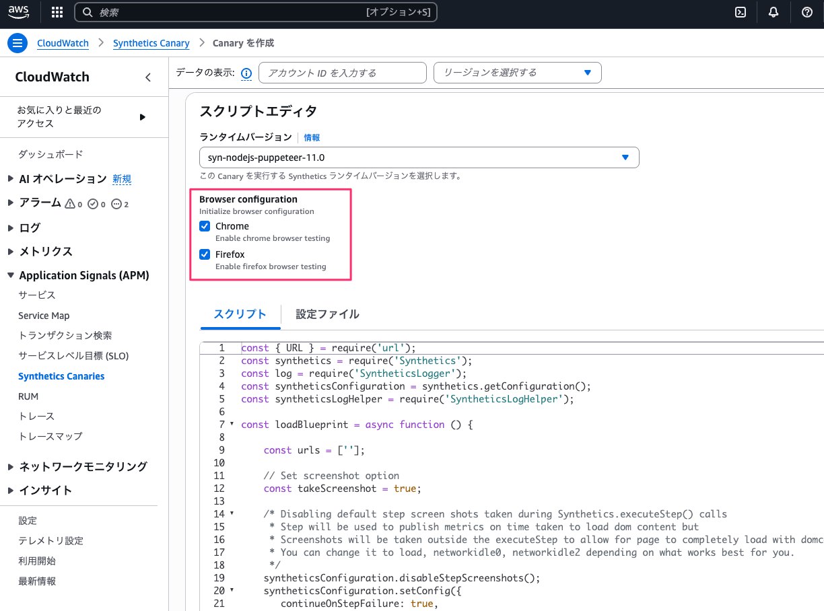
Task: Click the OK alarm checkmark count icon
Action: 97,204
